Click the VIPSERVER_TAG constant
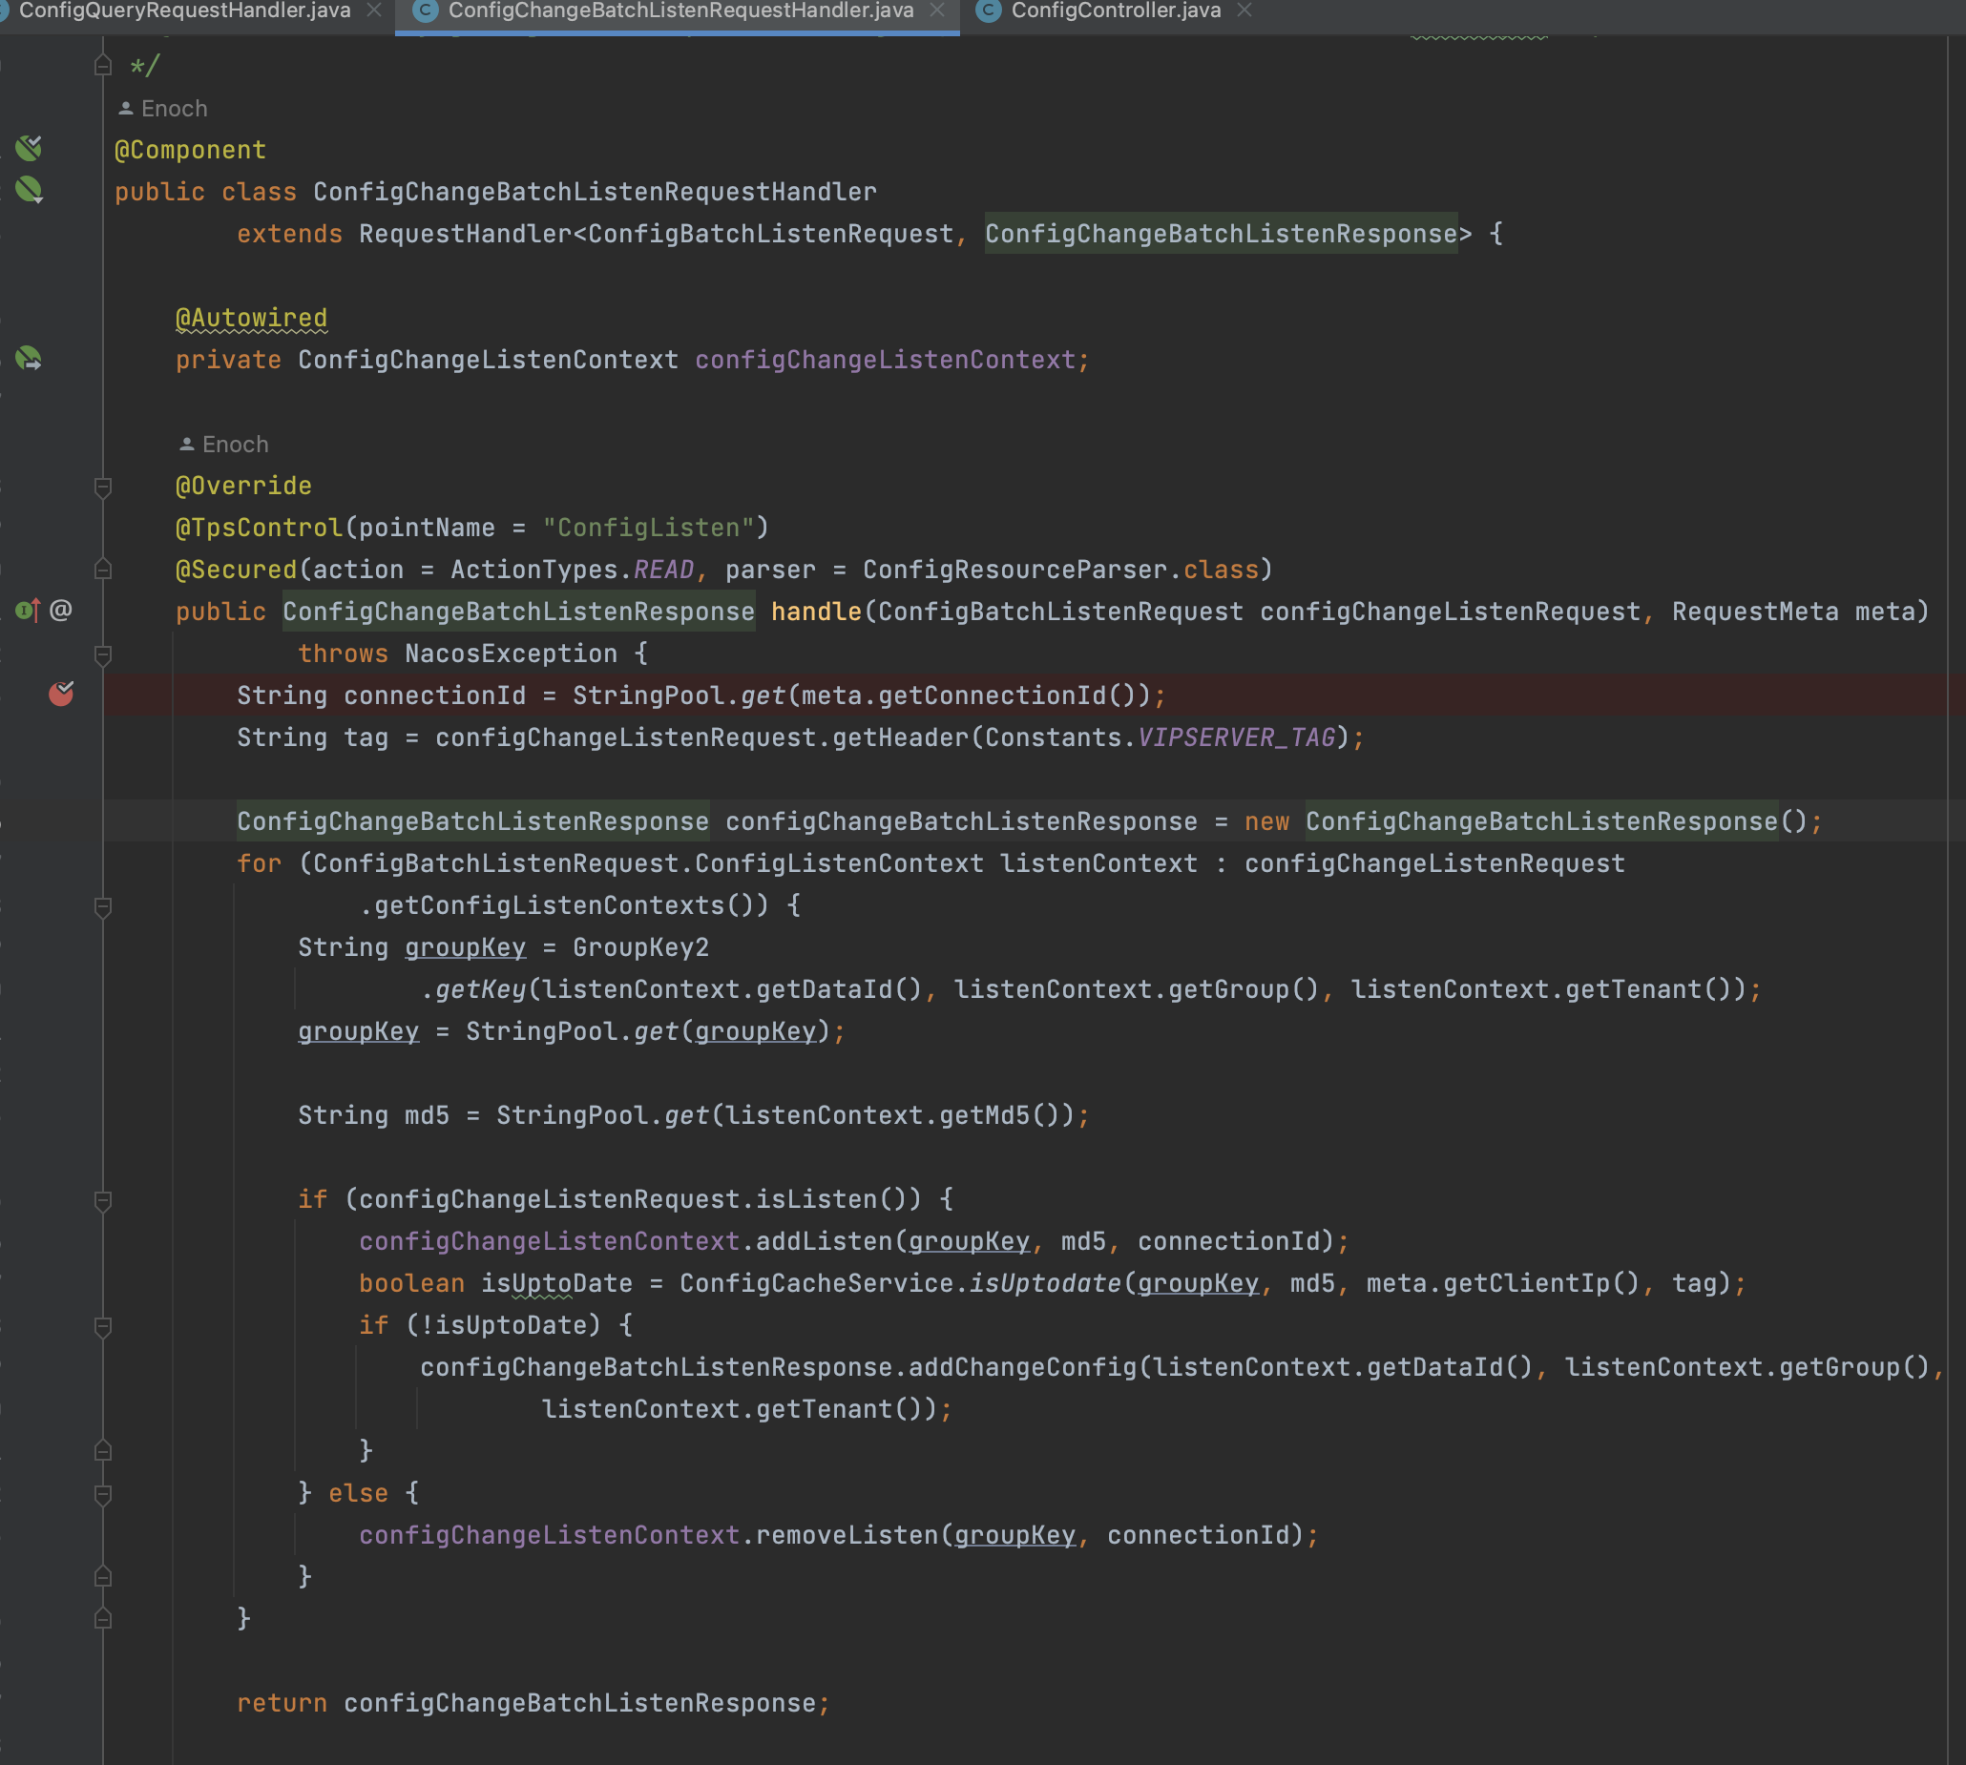The image size is (1966, 1765). (1236, 738)
